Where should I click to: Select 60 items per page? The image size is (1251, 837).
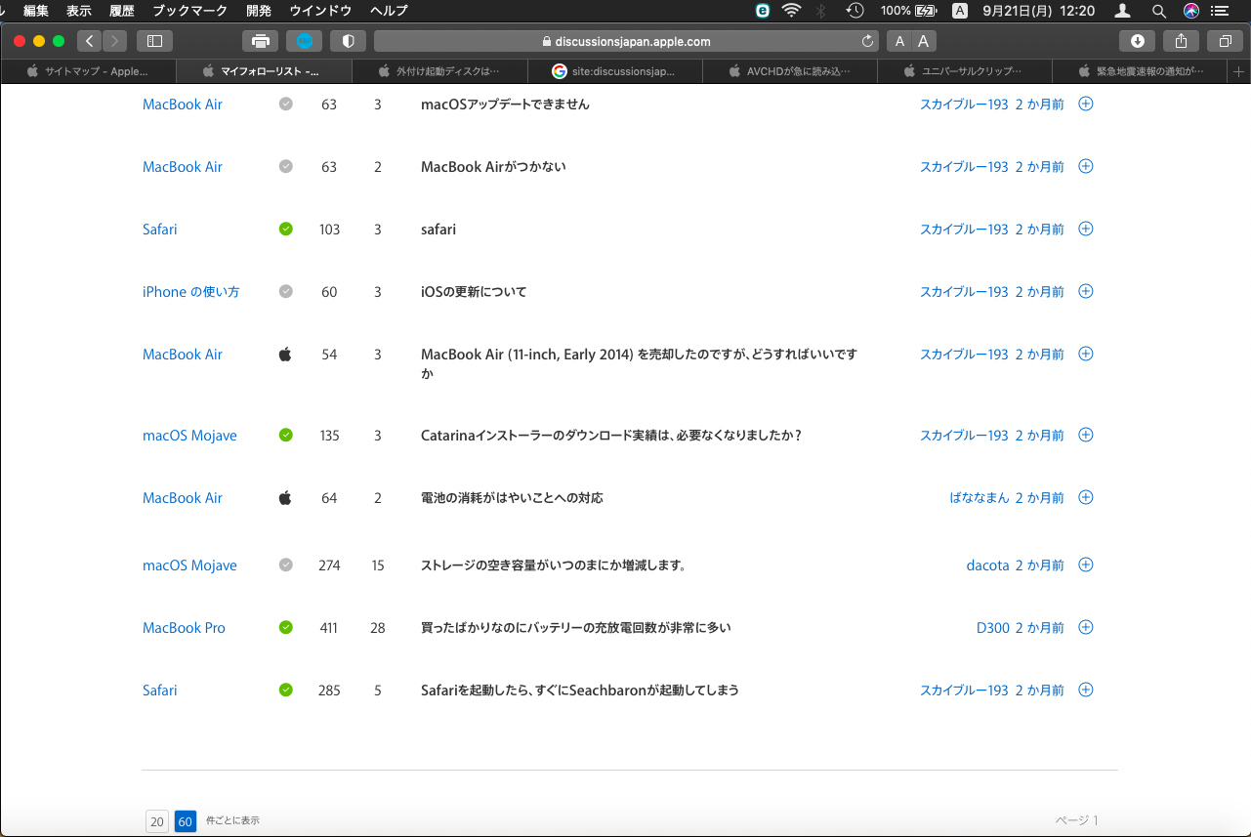pyautogui.click(x=185, y=821)
